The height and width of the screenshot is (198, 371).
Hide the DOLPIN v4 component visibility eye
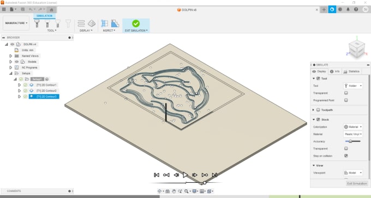click(x=13, y=44)
